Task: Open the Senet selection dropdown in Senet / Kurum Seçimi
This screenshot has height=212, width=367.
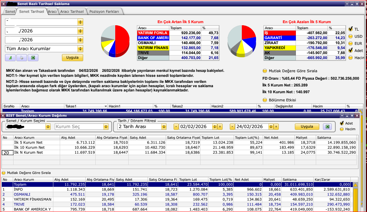Action: [48, 127]
